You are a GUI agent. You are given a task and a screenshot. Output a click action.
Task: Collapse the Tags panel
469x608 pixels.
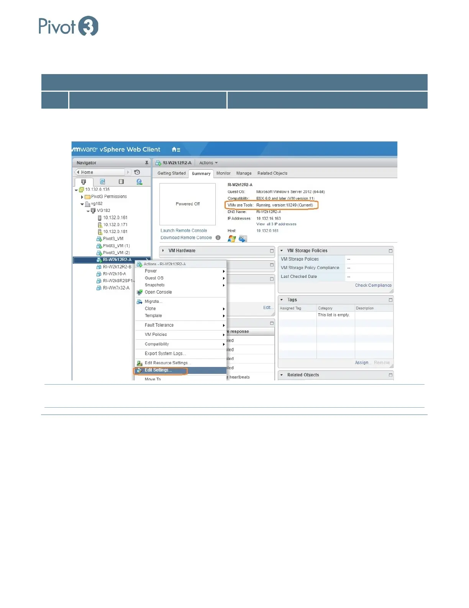pos(282,300)
